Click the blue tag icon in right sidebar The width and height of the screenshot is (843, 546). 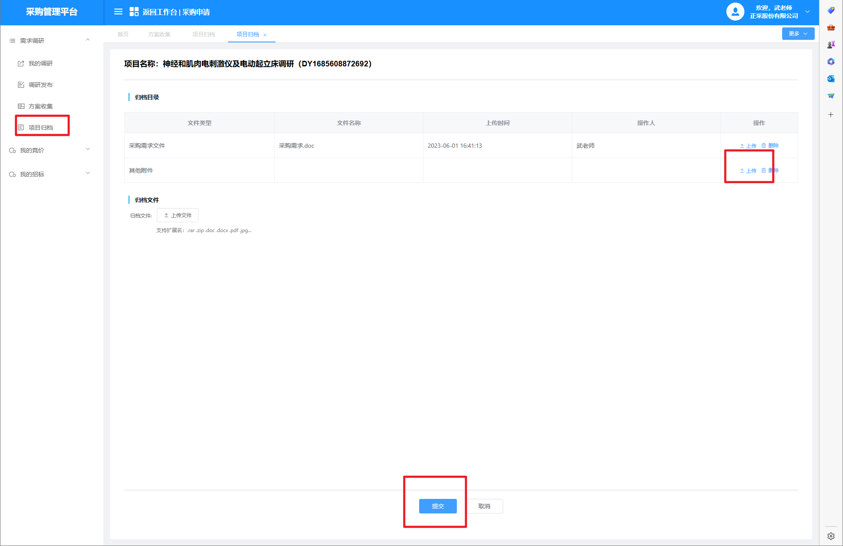(831, 10)
